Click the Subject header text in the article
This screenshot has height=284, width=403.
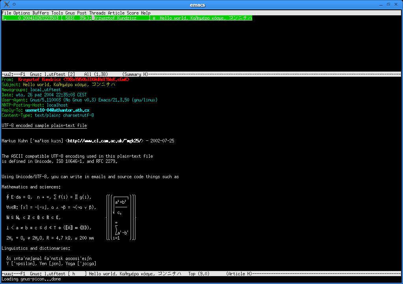point(69,85)
